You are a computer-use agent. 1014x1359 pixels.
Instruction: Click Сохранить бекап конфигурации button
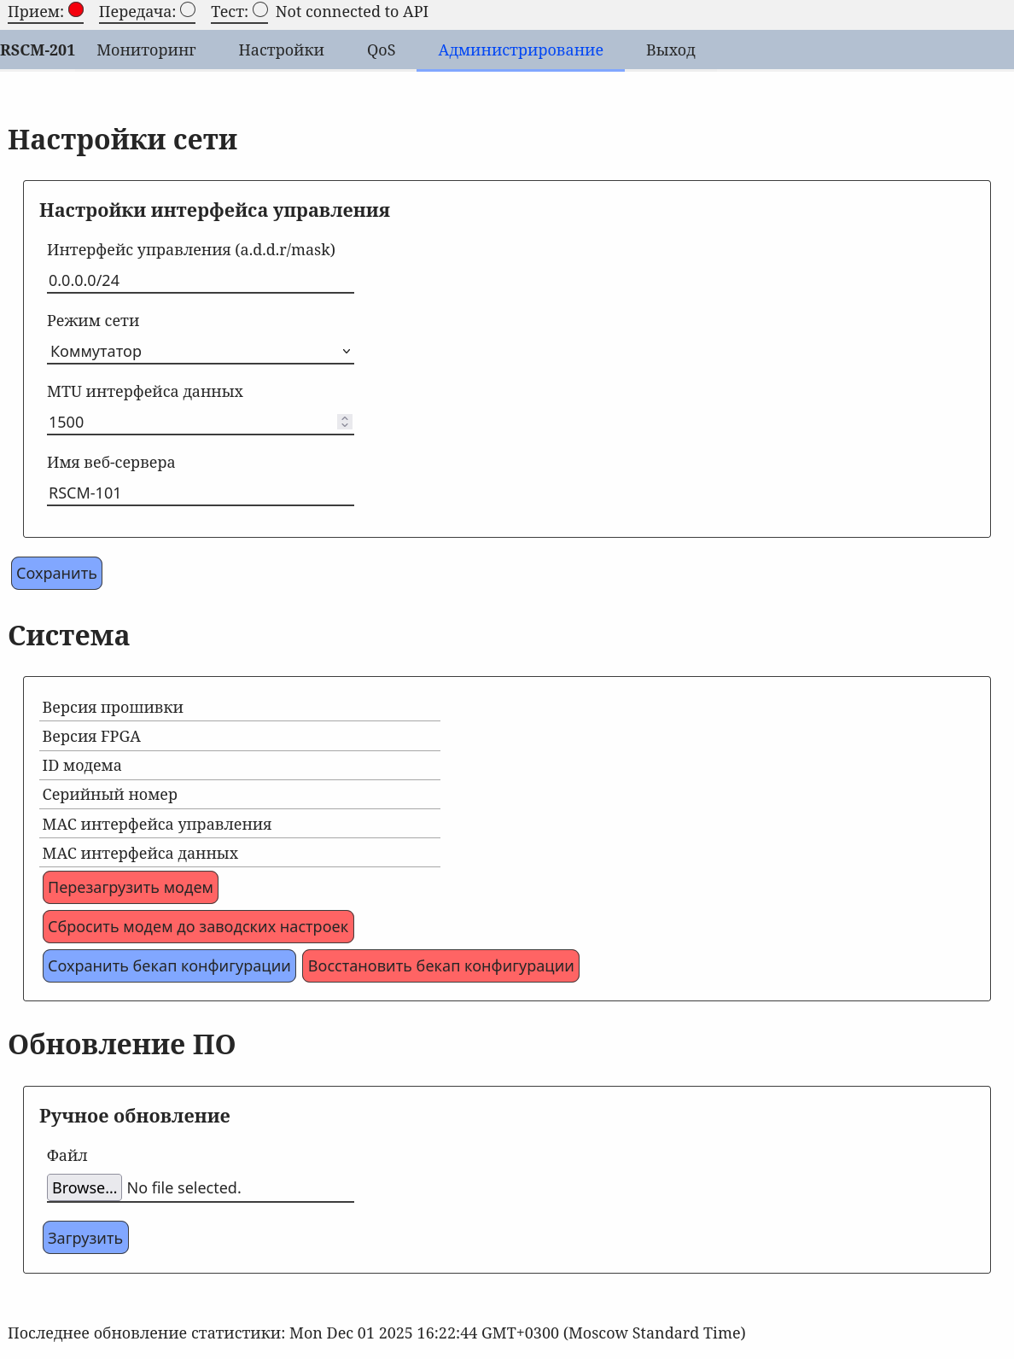pyautogui.click(x=169, y=966)
